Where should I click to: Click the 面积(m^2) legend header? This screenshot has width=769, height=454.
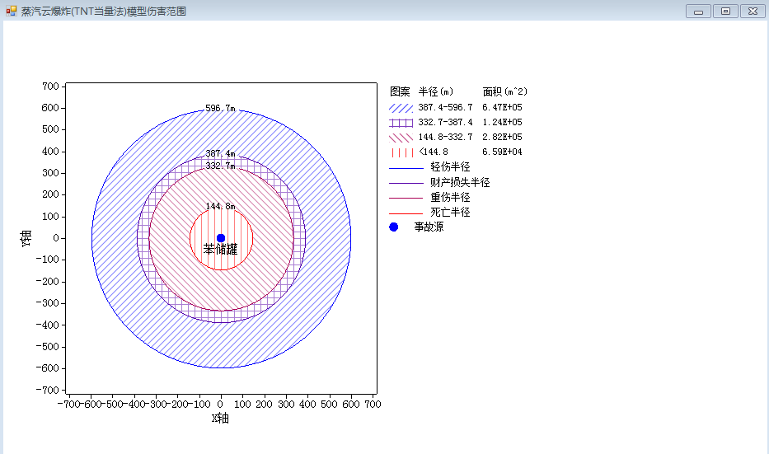[505, 91]
